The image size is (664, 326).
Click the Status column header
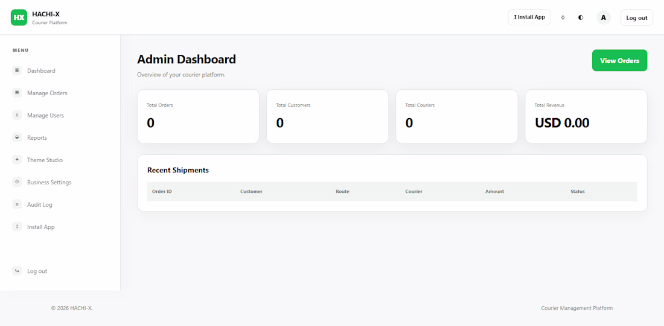coord(577,192)
